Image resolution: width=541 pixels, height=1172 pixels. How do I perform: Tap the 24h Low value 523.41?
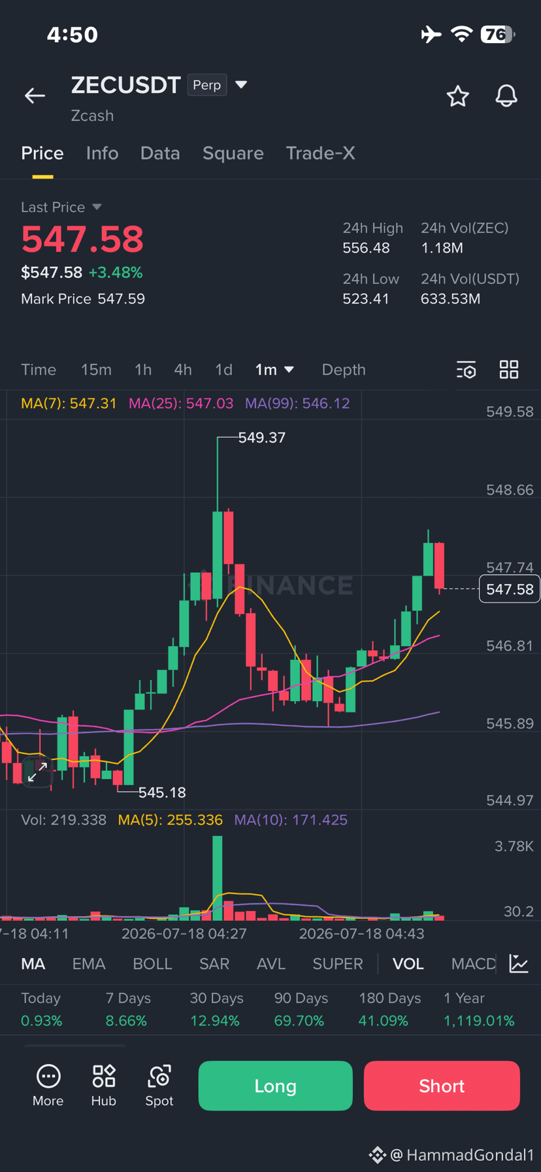[366, 299]
